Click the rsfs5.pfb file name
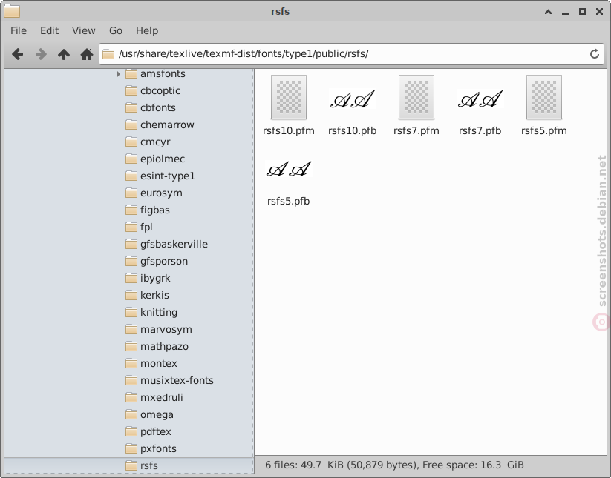 289,201
